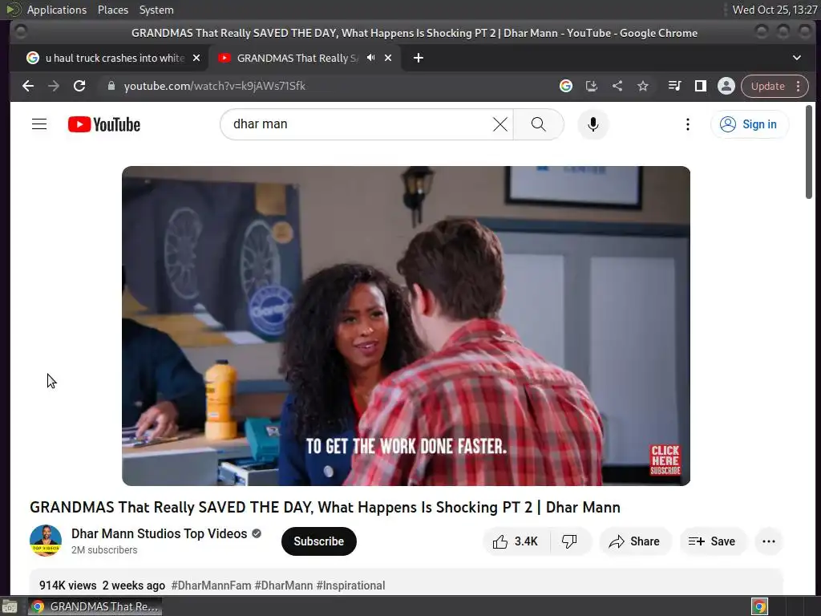Click the clock showing Wed Oct 25

775,10
